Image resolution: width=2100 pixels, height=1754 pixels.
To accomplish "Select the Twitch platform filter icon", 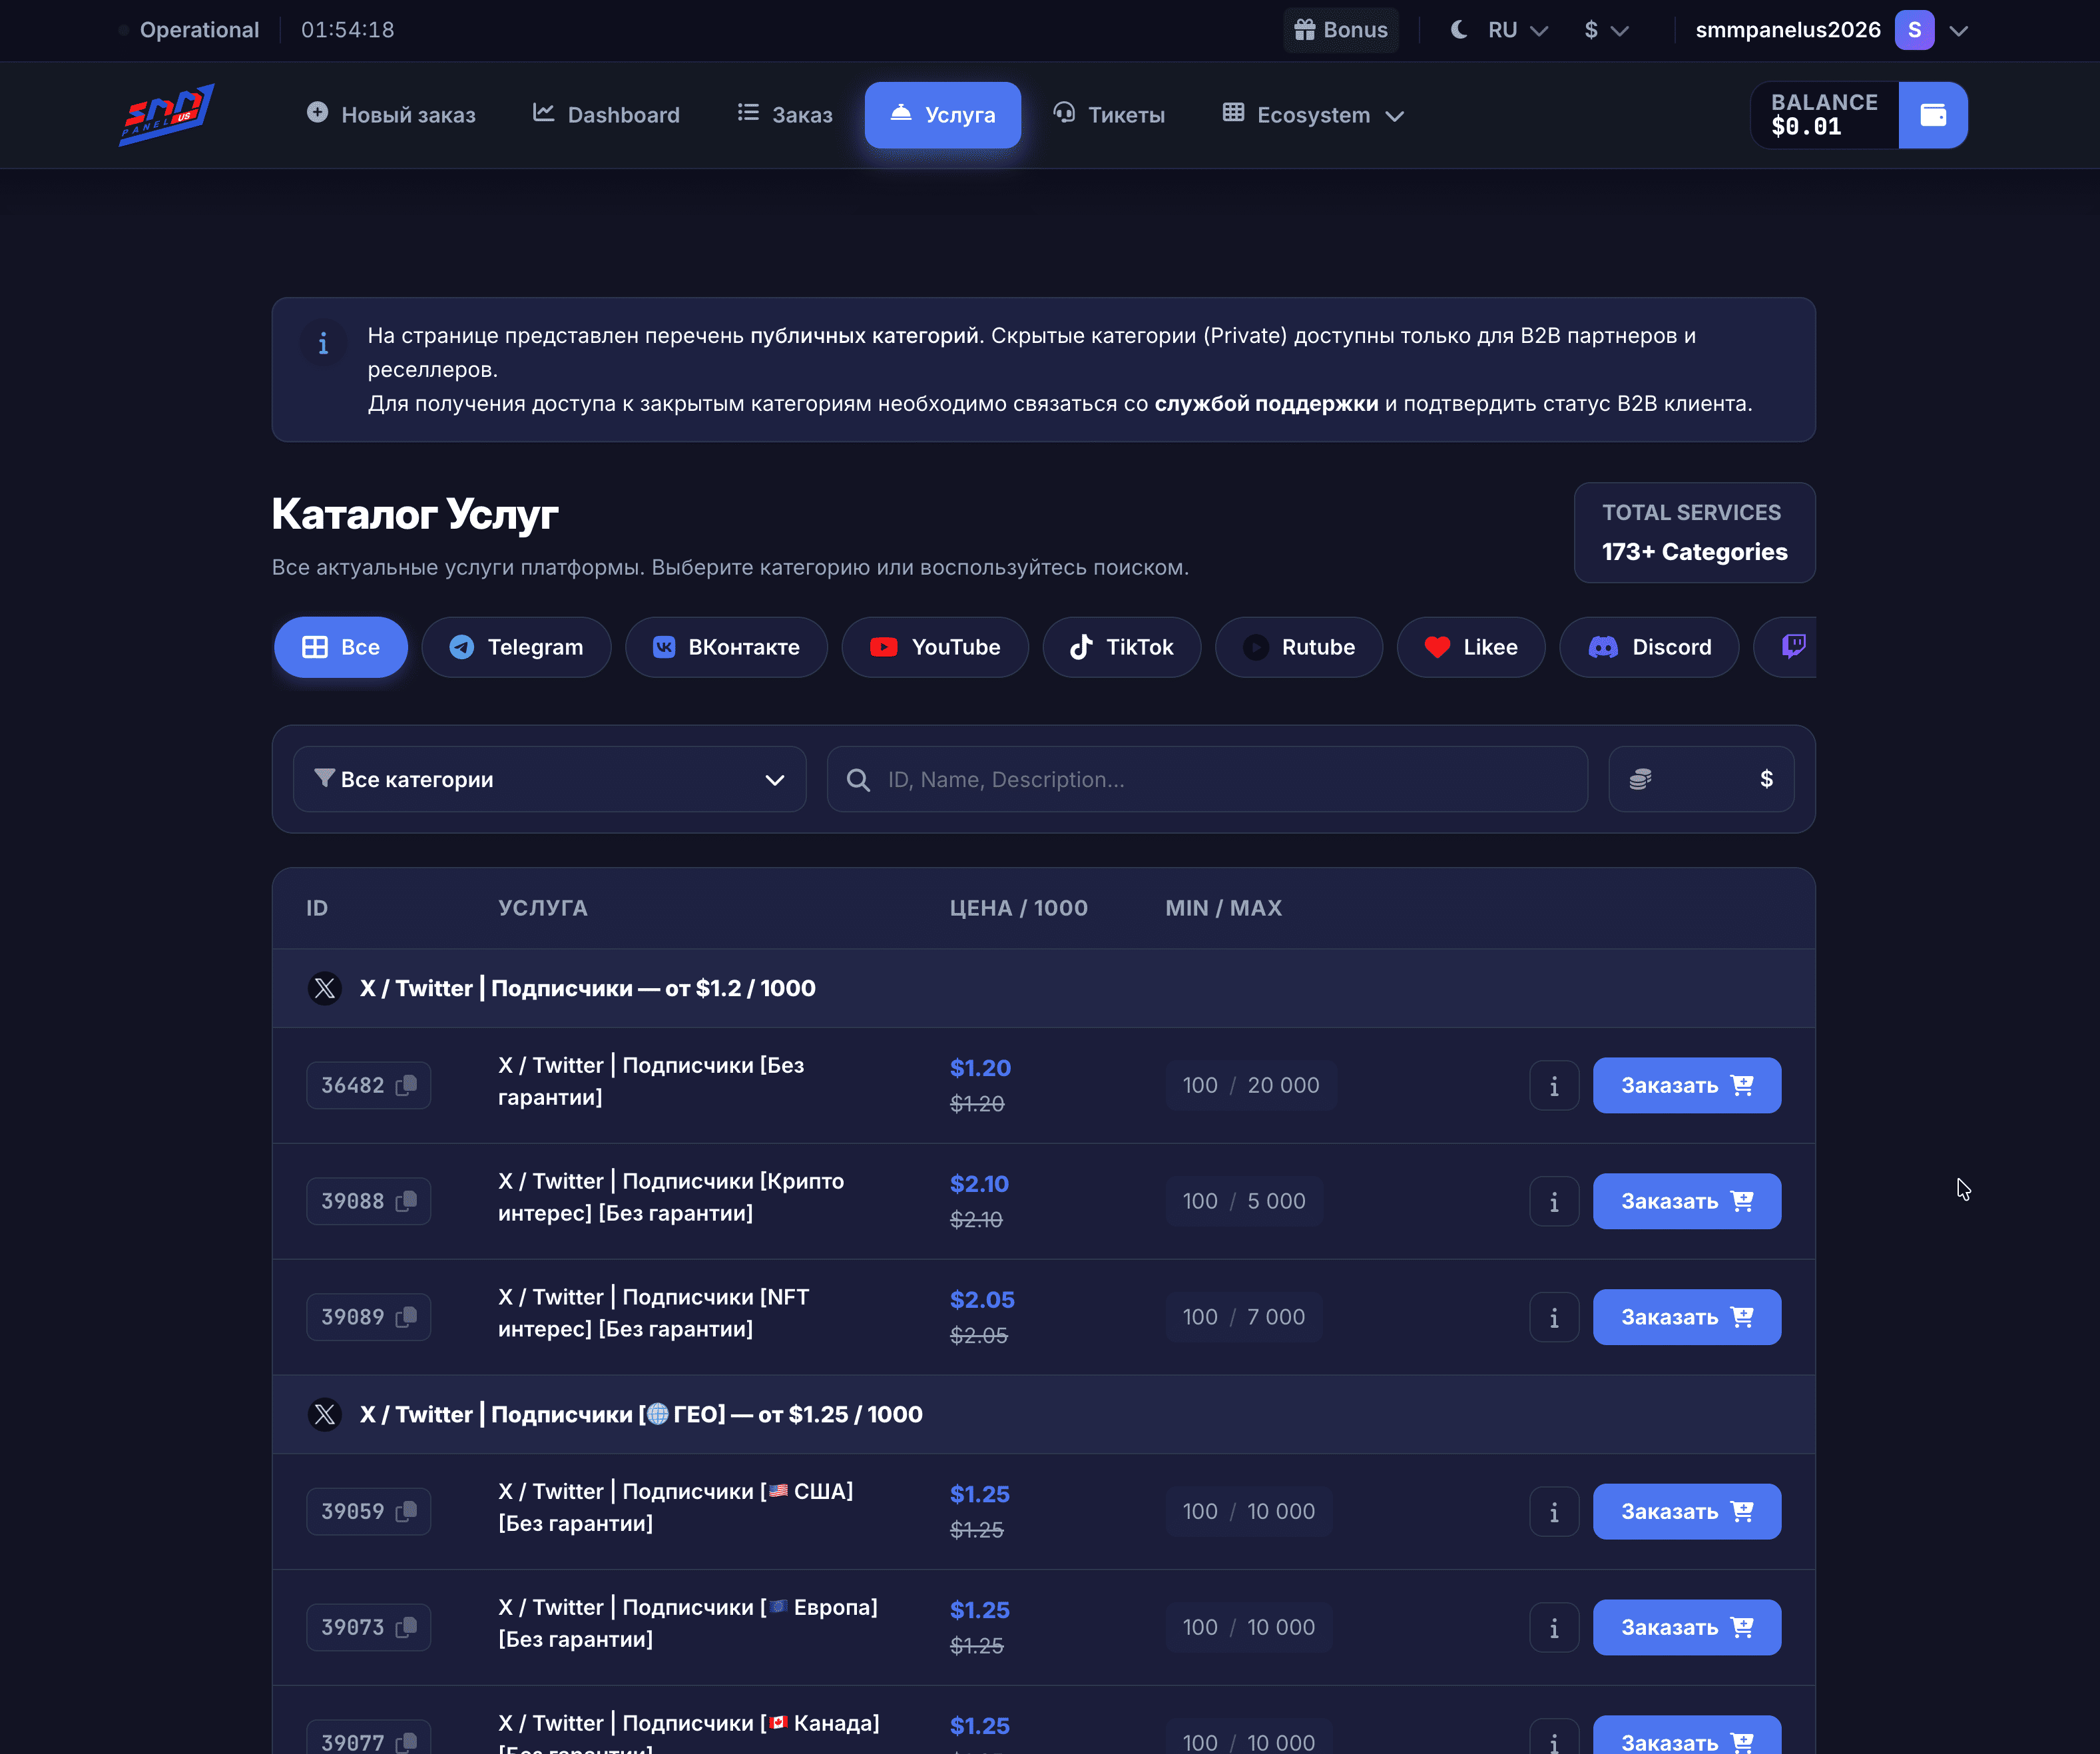I will (1793, 647).
